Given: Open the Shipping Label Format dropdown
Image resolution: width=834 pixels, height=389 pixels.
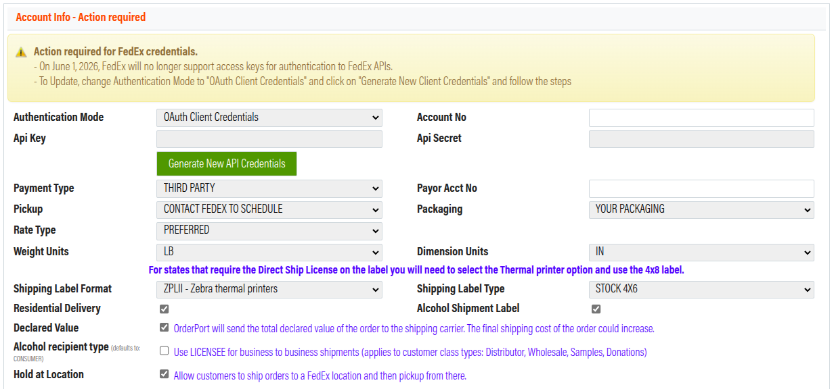Looking at the screenshot, I should point(269,289).
